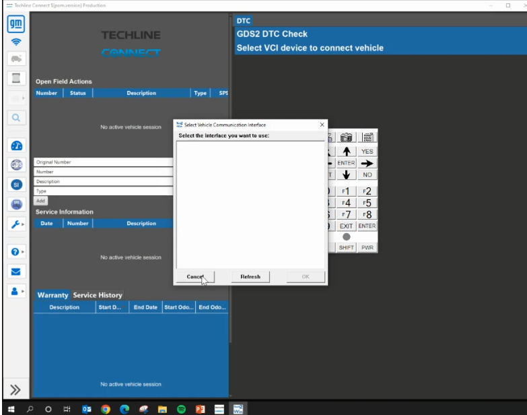
Task: Click the empty interface list box
Action: click(x=250, y=205)
